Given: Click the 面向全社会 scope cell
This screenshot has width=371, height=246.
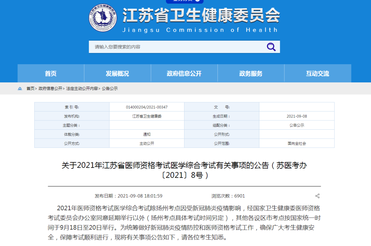Looking at the screenshot, I should [x=297, y=143].
